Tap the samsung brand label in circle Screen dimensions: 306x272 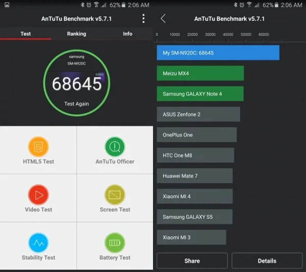(x=76, y=57)
